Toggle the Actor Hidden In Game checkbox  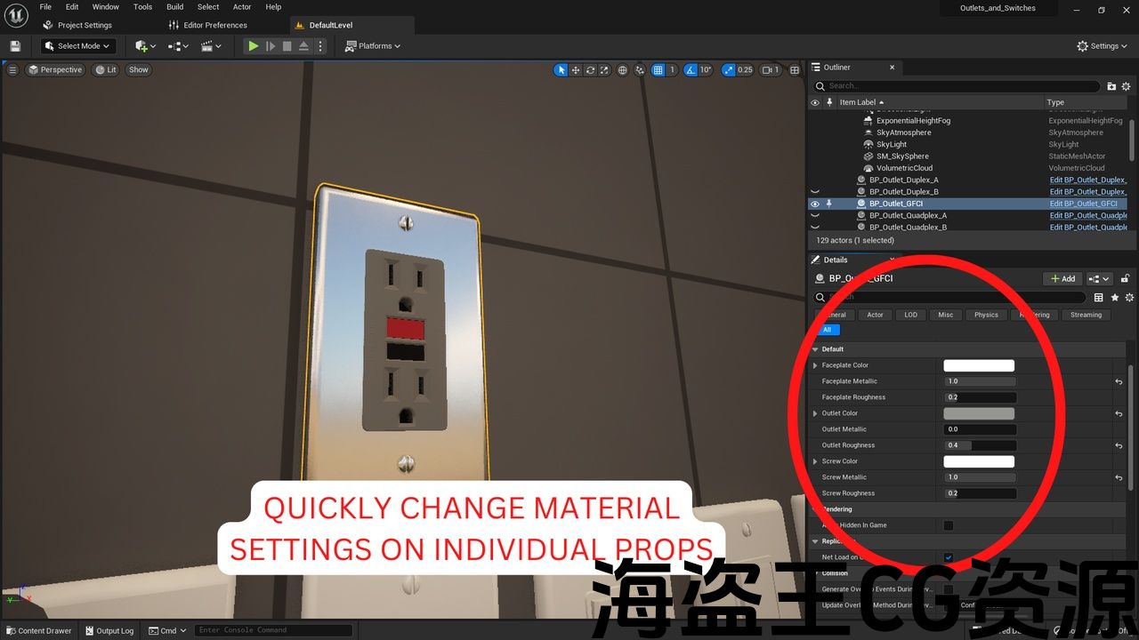pos(949,525)
